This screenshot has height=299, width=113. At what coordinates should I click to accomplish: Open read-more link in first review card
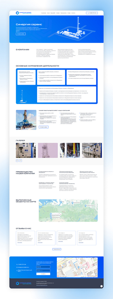(x=20, y=243)
